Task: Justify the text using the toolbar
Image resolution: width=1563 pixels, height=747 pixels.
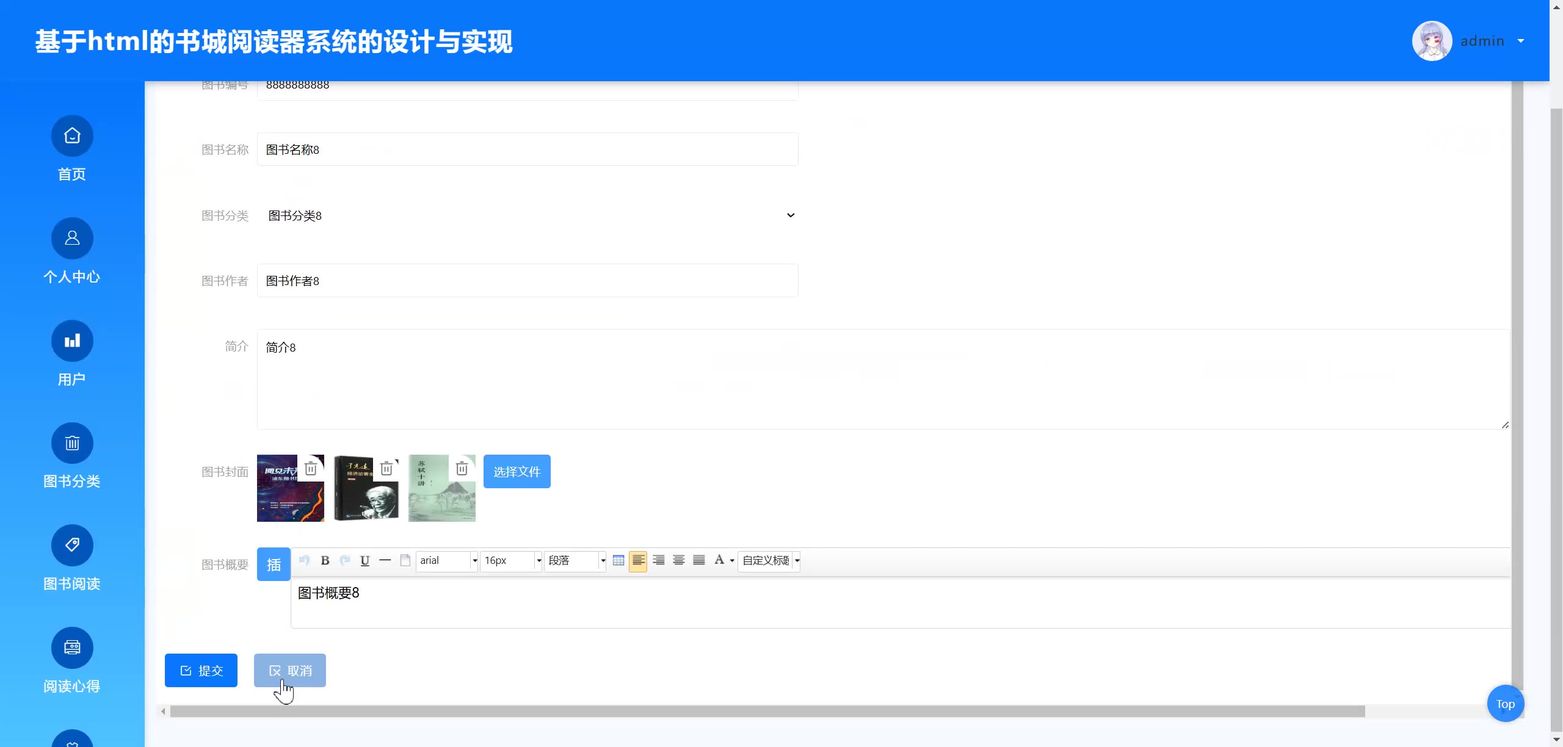Action: 698,560
